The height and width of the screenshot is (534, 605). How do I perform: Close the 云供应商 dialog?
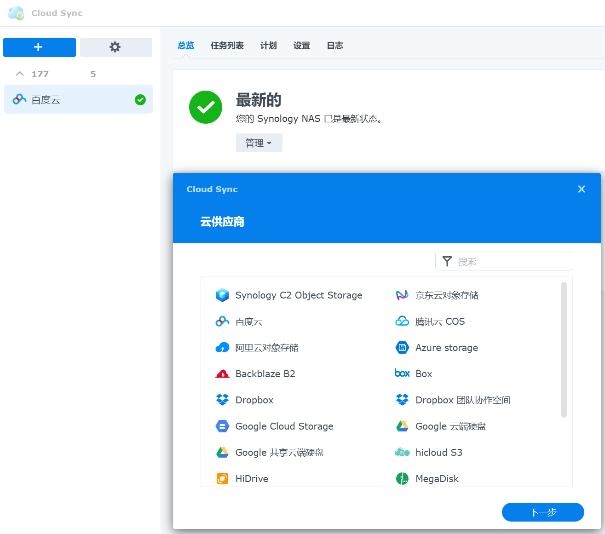582,189
